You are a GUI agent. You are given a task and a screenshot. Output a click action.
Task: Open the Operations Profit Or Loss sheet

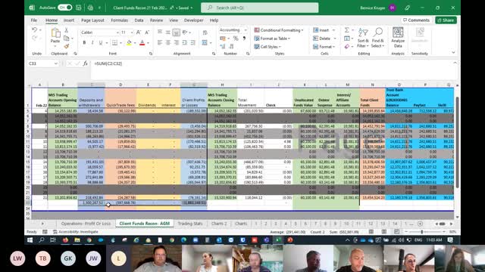coord(86,224)
